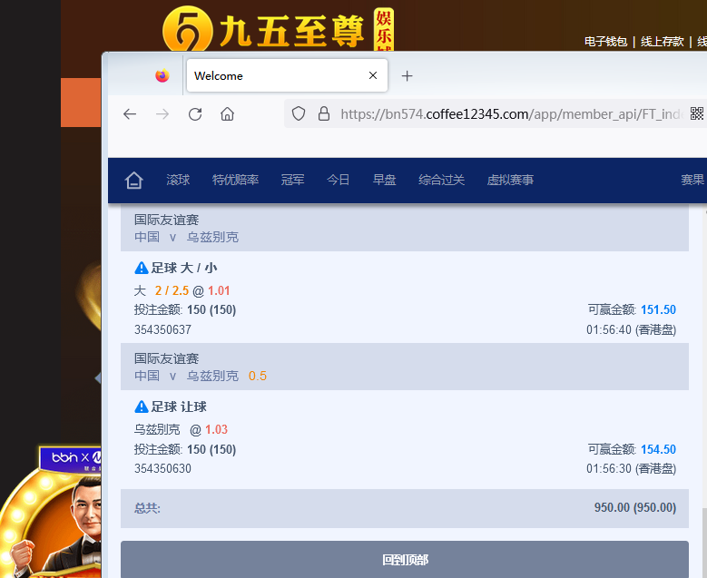Go to 综合过关 page
The width and height of the screenshot is (707, 578).
[x=441, y=180]
